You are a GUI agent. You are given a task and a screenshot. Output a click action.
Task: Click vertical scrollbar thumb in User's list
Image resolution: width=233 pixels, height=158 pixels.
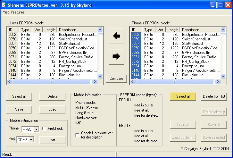pos(100,33)
